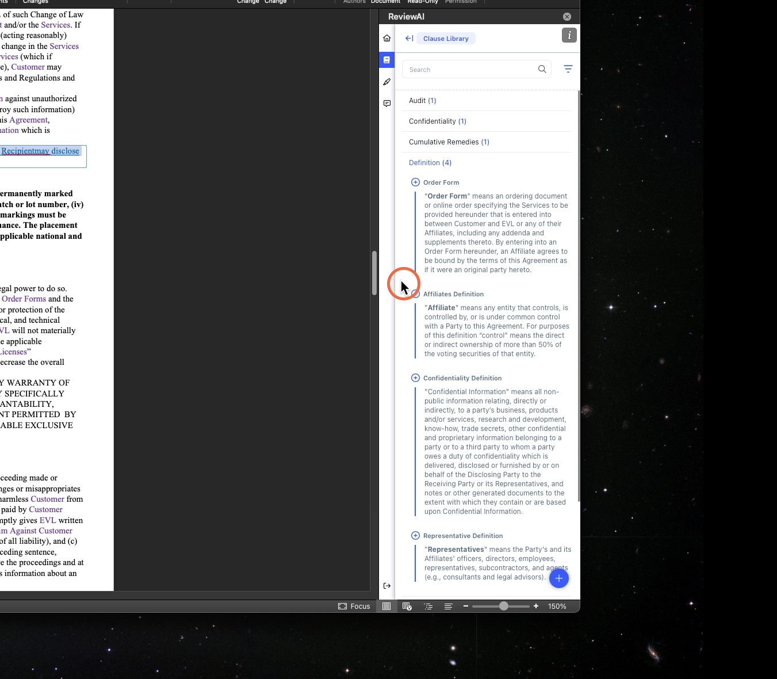Screen dimensions: 777x679
Task: Switch to Print Layout view in status bar
Action: (386, 606)
